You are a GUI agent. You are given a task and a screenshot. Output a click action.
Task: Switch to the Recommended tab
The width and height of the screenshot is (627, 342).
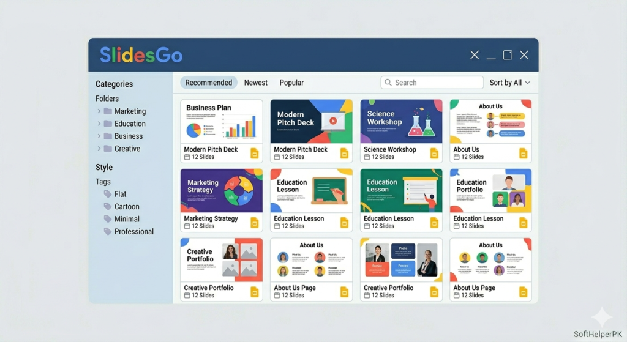point(208,83)
